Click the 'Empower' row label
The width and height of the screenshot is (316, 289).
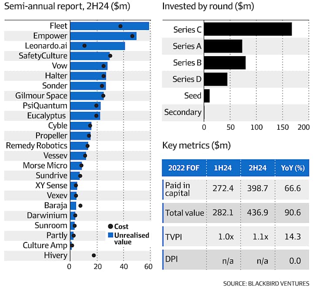[50, 36]
